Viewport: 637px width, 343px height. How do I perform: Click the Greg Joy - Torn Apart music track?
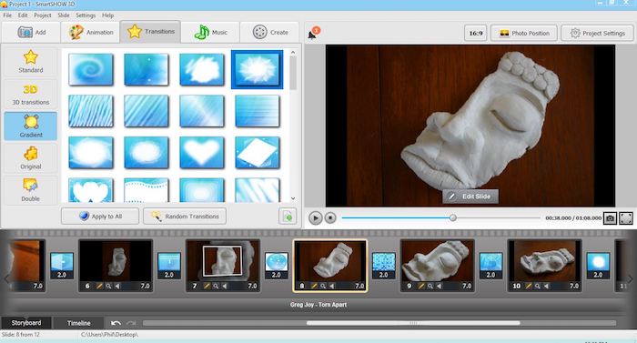click(x=318, y=305)
